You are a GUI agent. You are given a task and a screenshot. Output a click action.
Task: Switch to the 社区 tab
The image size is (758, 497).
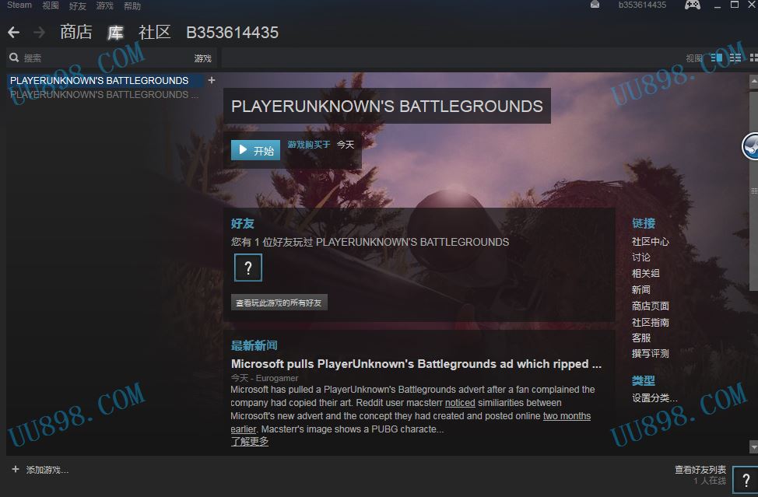coord(155,32)
